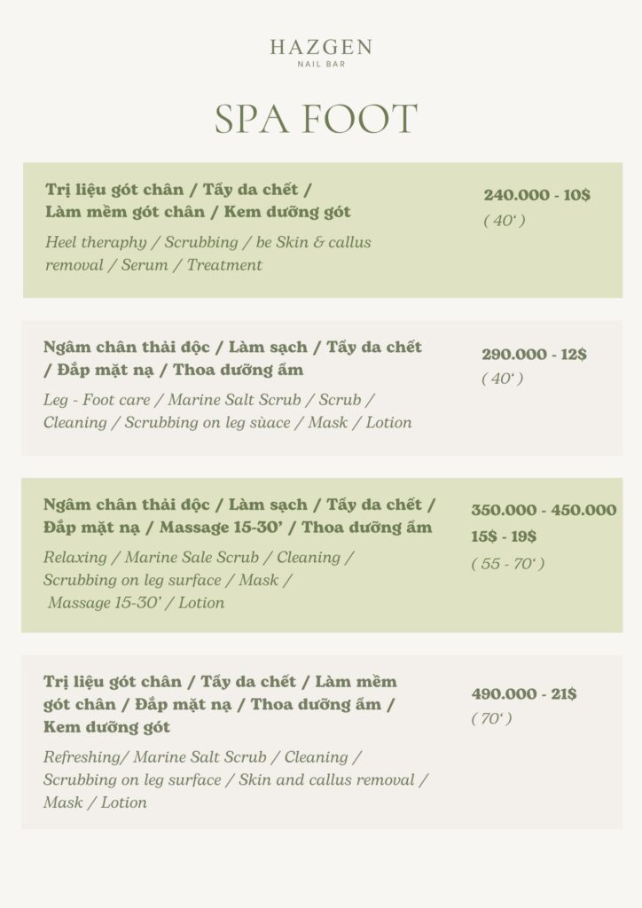The height and width of the screenshot is (908, 642).
Task: Click the "Heel theraphy / Scrubbing" description line
Action: coord(207,242)
